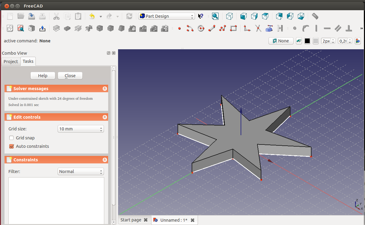Open the Part Design workbench dropdown
The height and width of the screenshot is (225, 365).
pyautogui.click(x=166, y=16)
